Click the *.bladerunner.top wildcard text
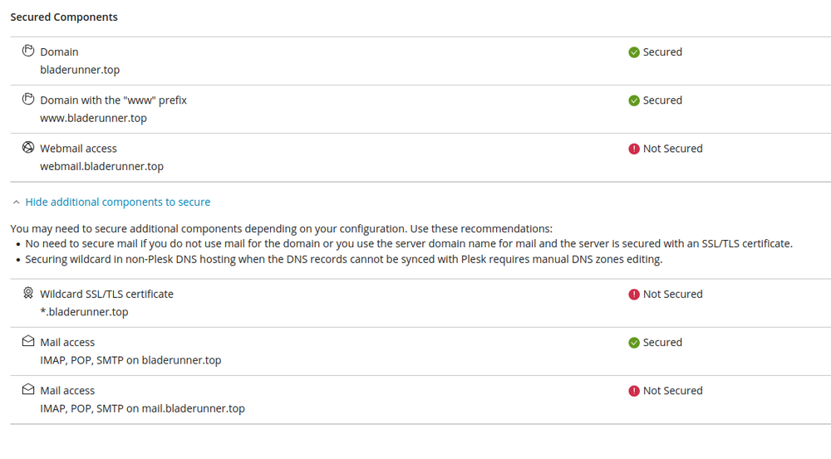The image size is (831, 459). (x=84, y=312)
